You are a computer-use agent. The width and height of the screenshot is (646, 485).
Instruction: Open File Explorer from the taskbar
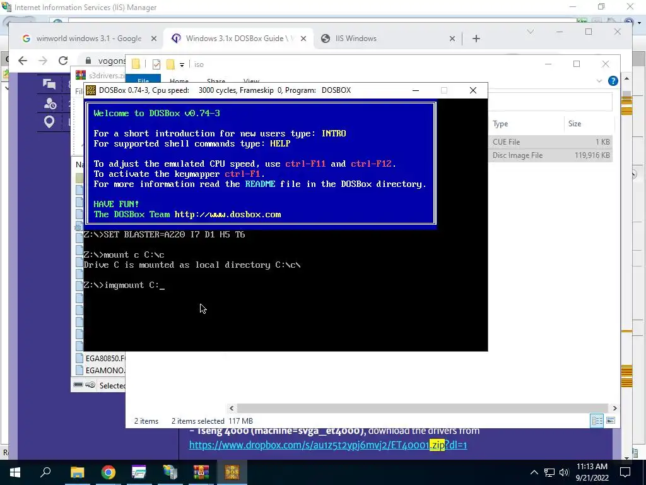[77, 472]
